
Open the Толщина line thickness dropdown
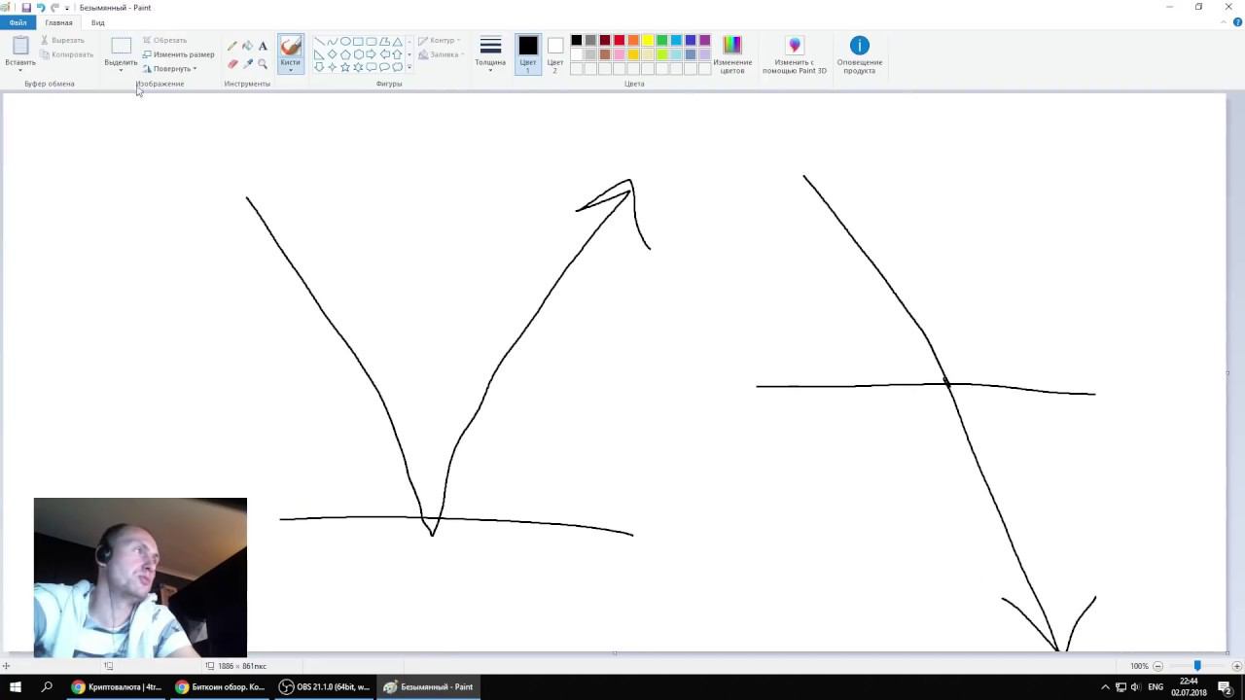click(490, 53)
